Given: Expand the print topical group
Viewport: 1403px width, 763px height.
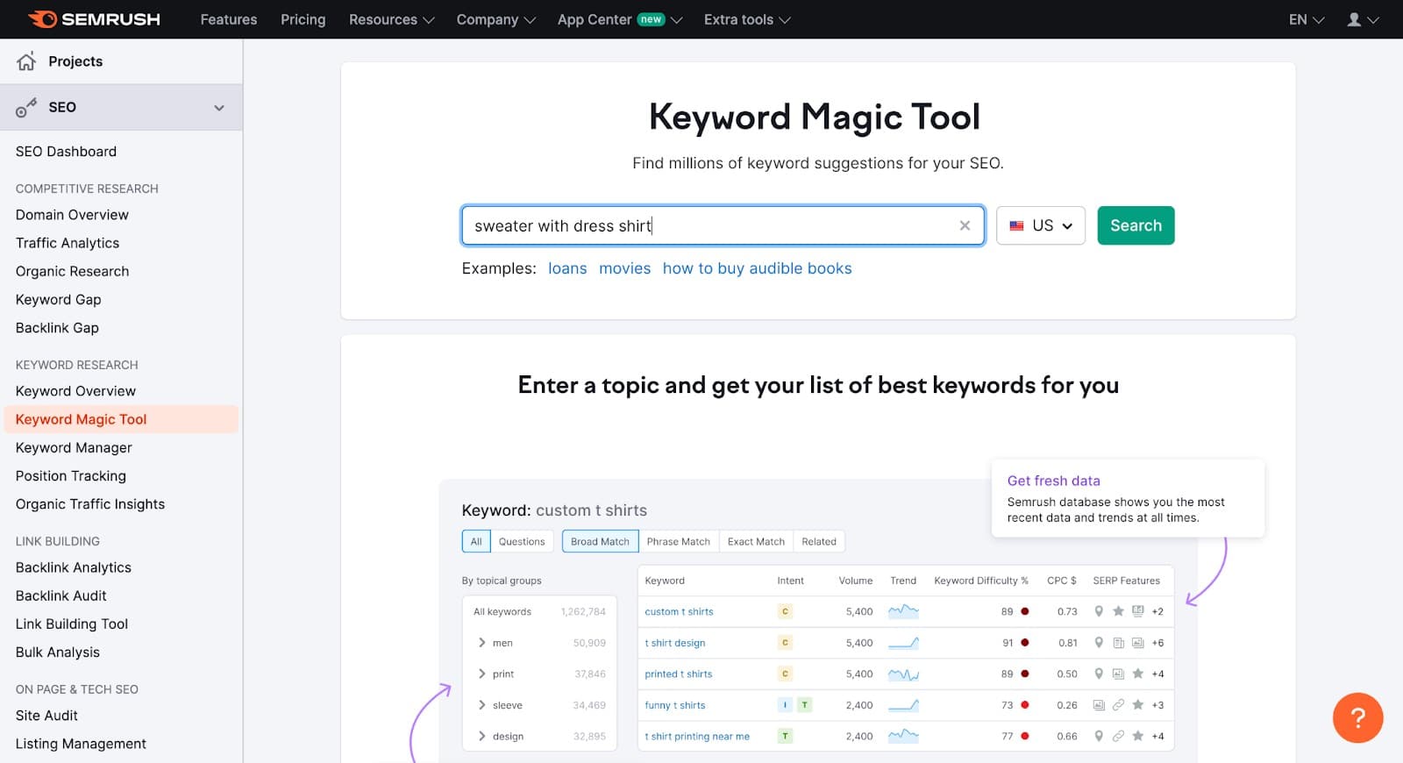Looking at the screenshot, I should click(x=481, y=674).
